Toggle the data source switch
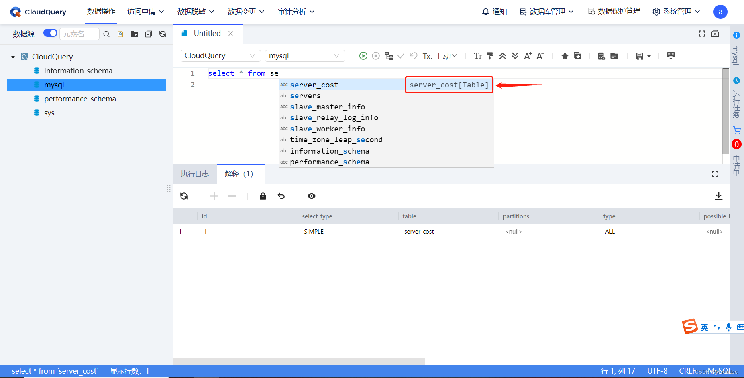Viewport: 744px width, 378px height. [50, 33]
